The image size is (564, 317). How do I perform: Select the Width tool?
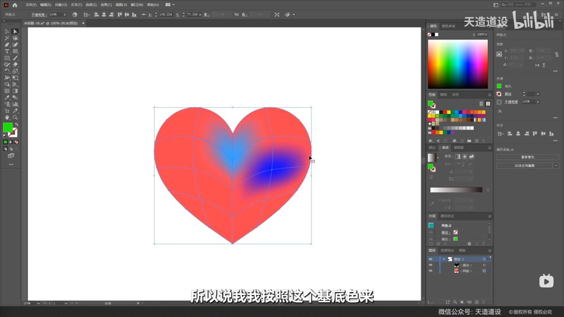coord(7,78)
